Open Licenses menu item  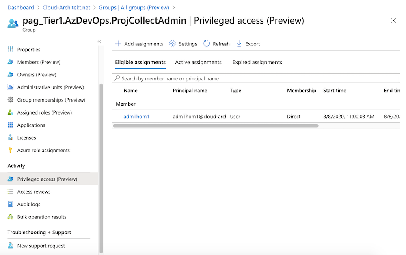(x=27, y=138)
